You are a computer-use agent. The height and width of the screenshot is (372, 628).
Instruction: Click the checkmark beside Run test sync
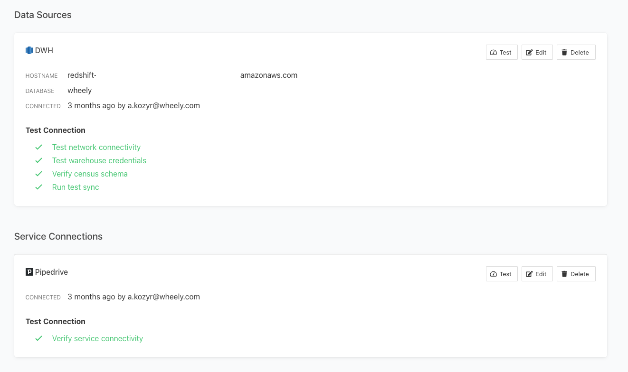pos(39,187)
